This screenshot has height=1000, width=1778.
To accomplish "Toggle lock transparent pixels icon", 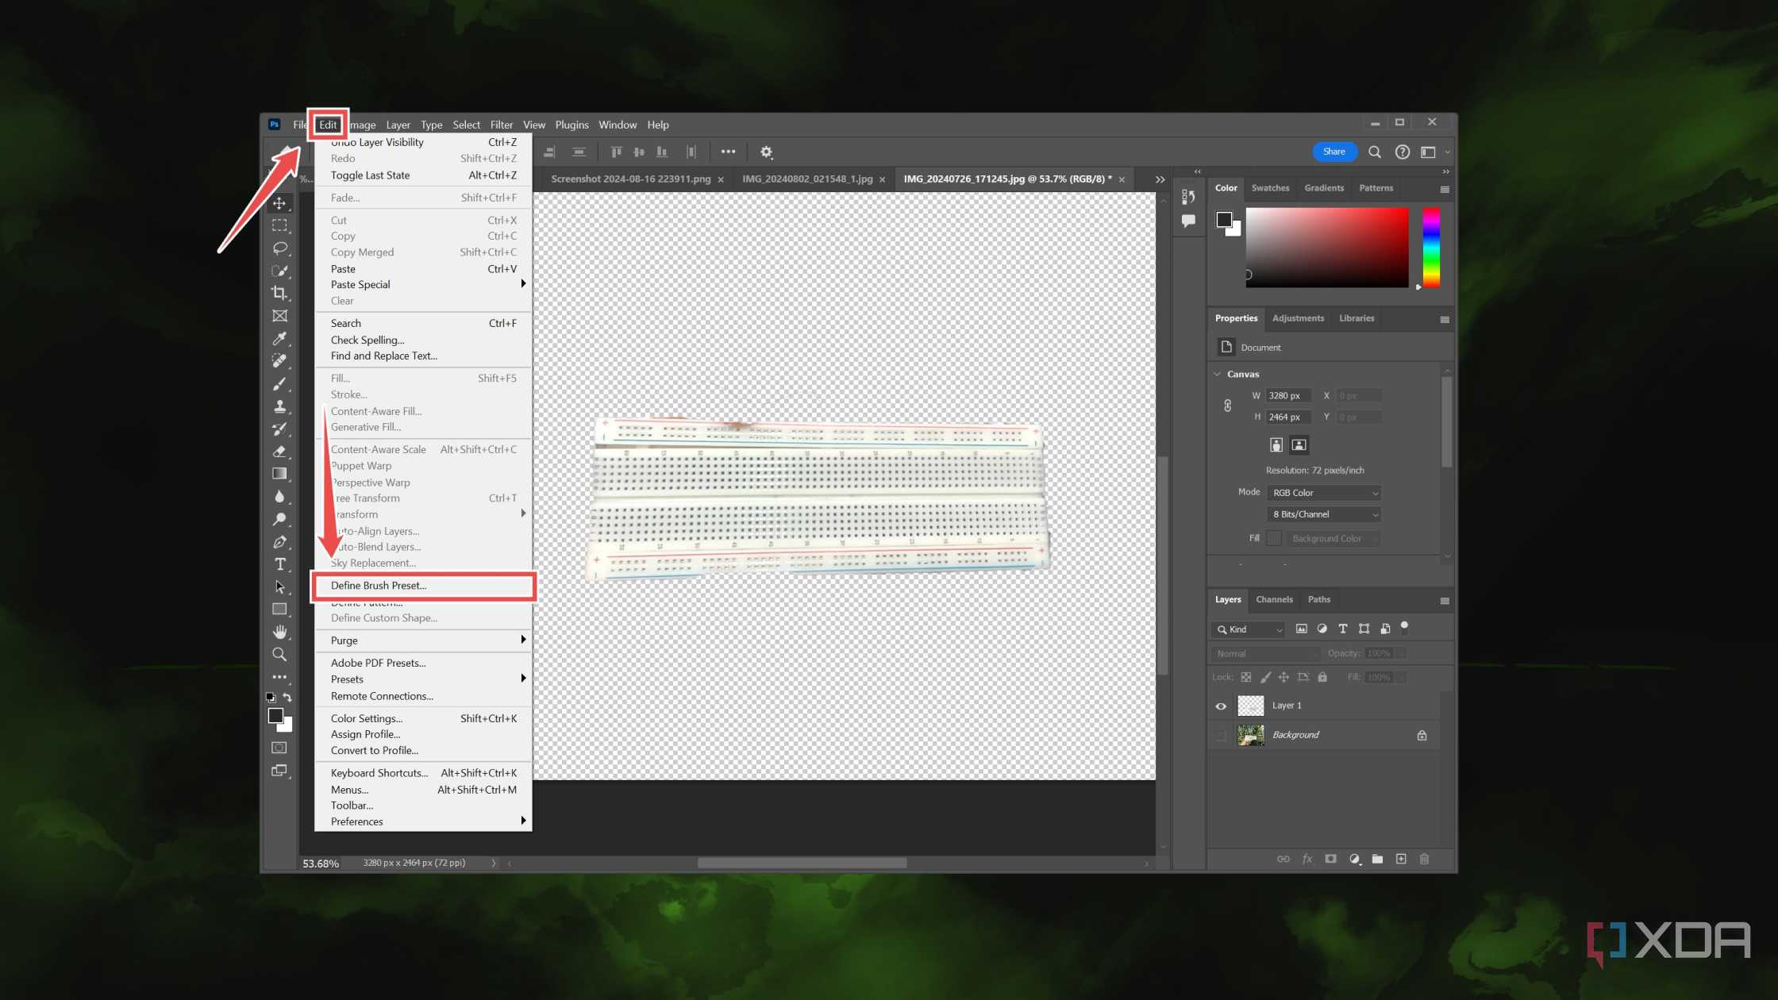I will pos(1246,677).
